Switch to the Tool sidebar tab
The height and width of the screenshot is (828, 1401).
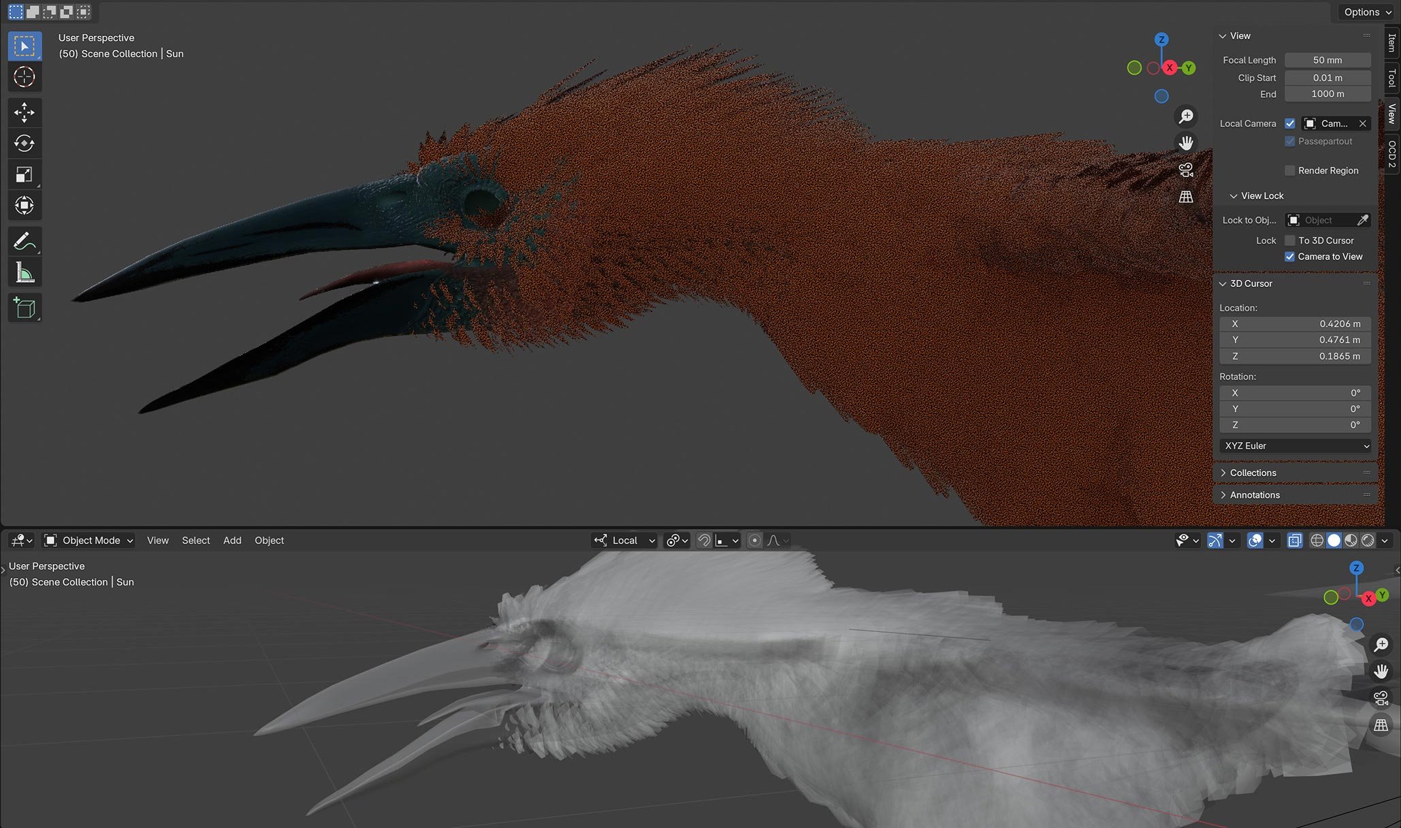pyautogui.click(x=1391, y=78)
